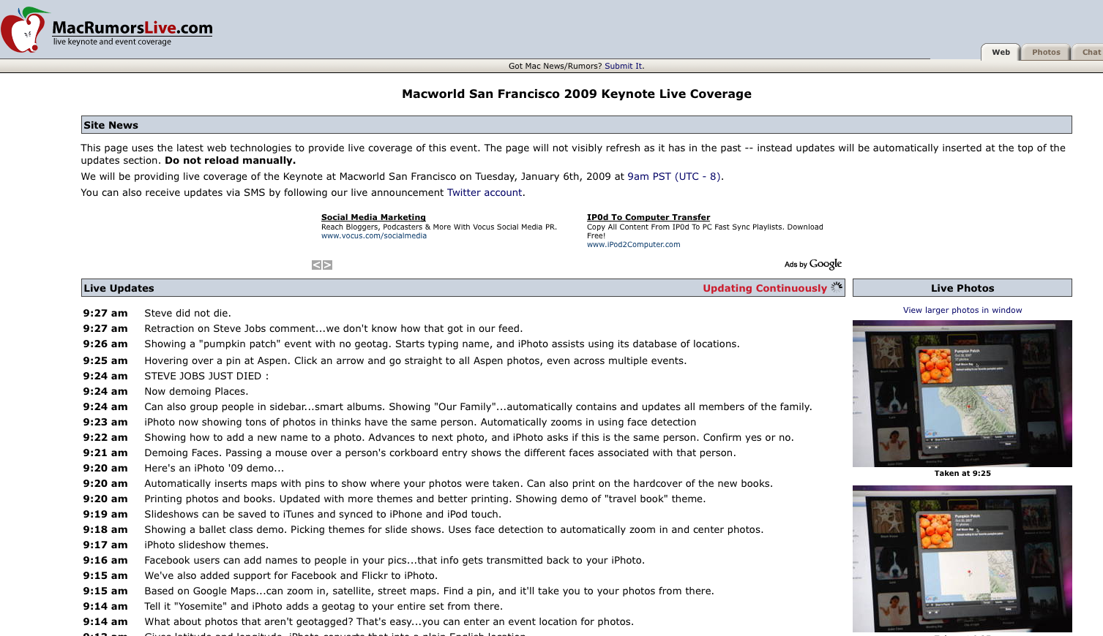Click the 9:26 am timestamp
The image size is (1103, 636).
105,344
